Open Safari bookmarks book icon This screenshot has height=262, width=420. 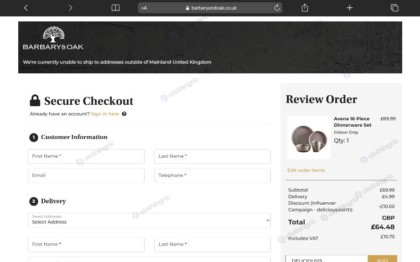[115, 8]
